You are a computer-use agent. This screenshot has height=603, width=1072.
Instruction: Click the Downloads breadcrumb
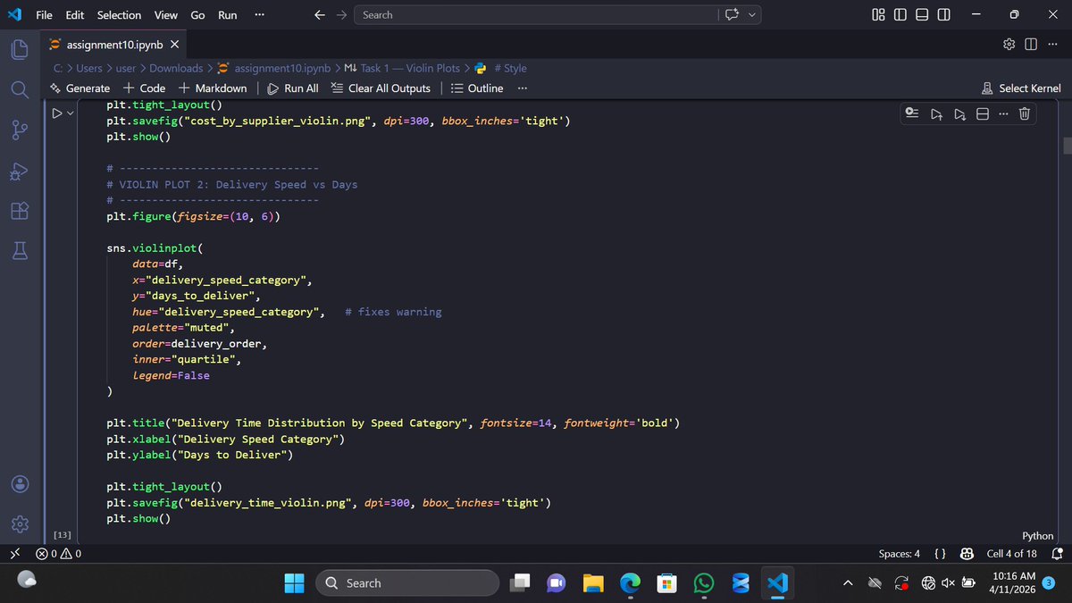pyautogui.click(x=175, y=68)
